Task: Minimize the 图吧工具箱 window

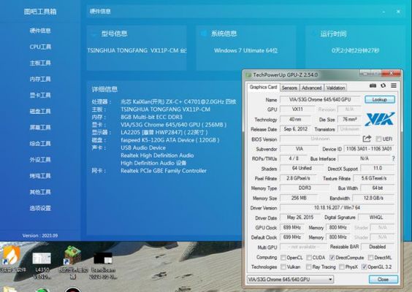Action: (x=384, y=12)
